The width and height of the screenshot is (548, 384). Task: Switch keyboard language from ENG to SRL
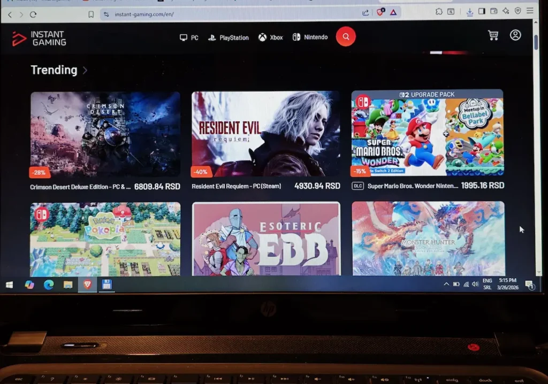pos(488,285)
